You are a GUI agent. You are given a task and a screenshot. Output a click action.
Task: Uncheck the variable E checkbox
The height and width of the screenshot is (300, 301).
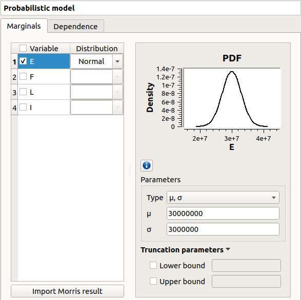click(x=23, y=61)
